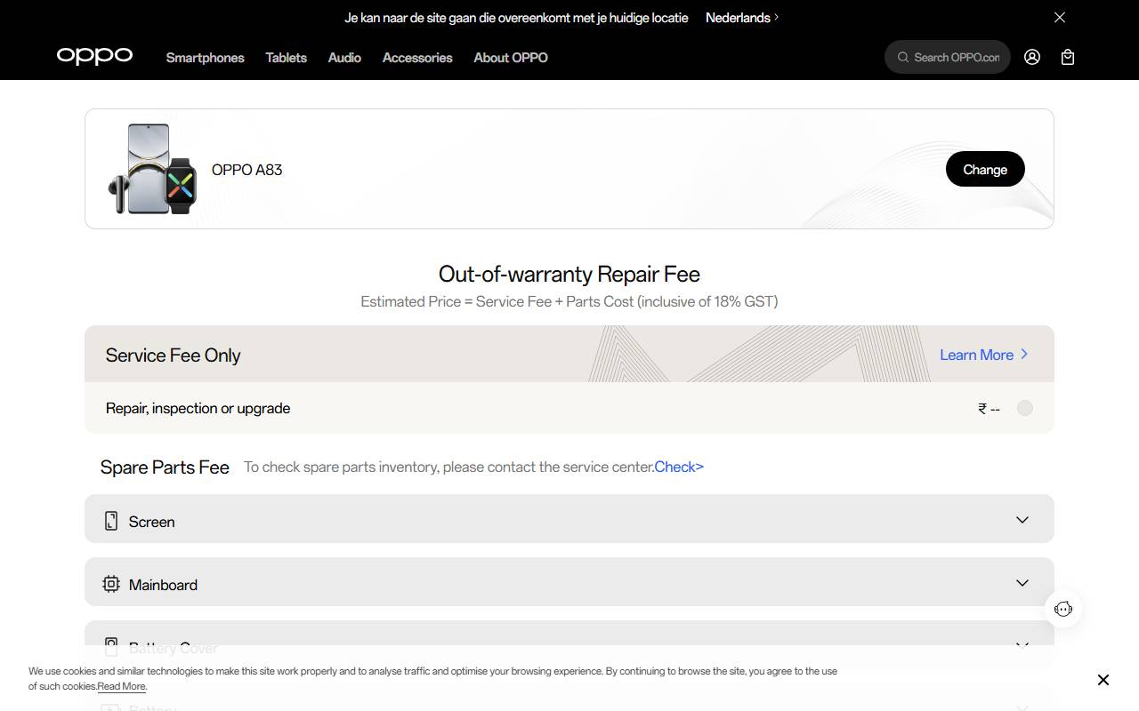
Task: Type in the Search OPPO.com field
Action: click(957, 57)
